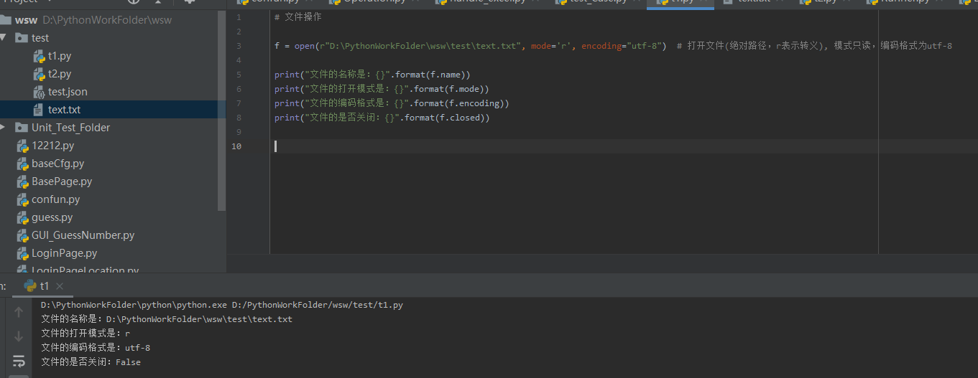Click console output '文件的名称是' line

click(167, 319)
